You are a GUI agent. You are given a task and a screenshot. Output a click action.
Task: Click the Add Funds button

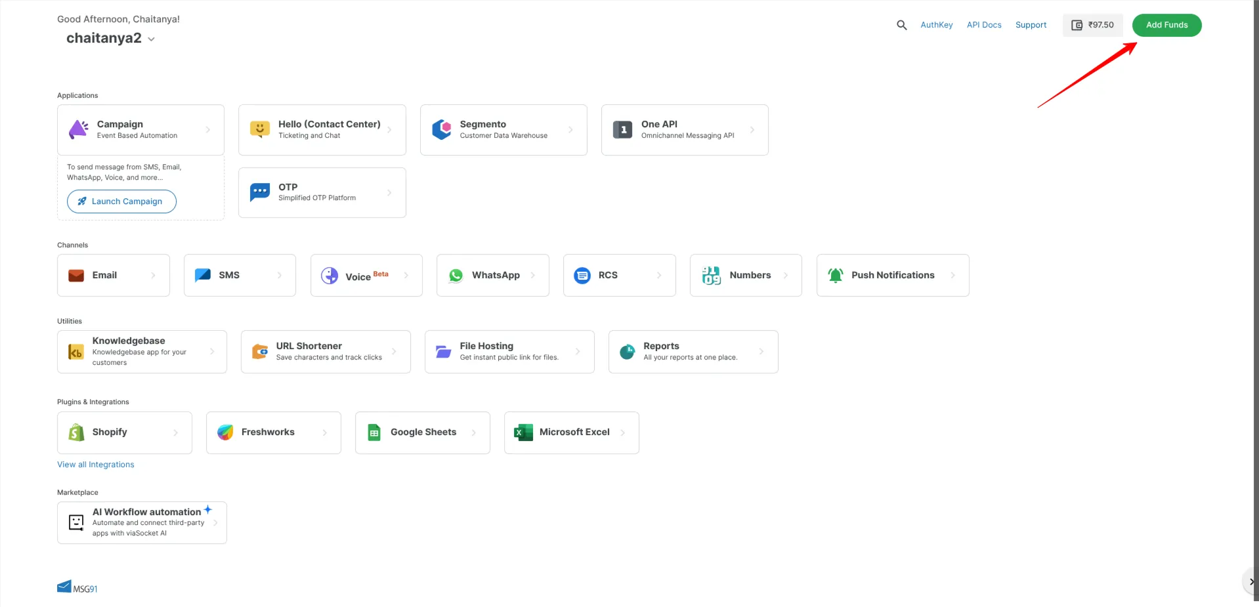(x=1167, y=25)
